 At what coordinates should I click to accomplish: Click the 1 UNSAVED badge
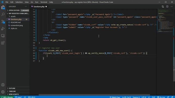25,10
